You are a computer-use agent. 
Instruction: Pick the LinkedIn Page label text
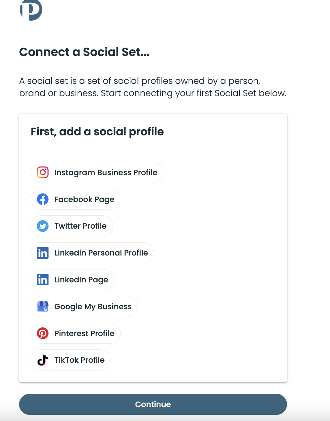coord(81,280)
